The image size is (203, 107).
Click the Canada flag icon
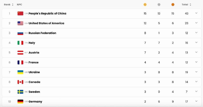(x=20, y=82)
